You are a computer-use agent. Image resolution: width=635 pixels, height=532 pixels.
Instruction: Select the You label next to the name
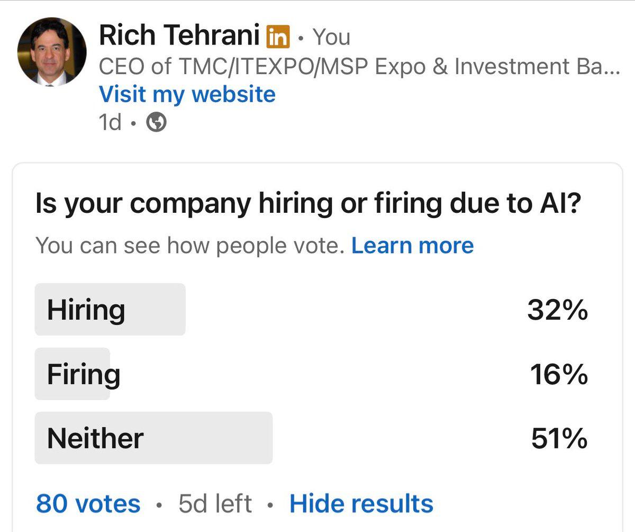[332, 36]
